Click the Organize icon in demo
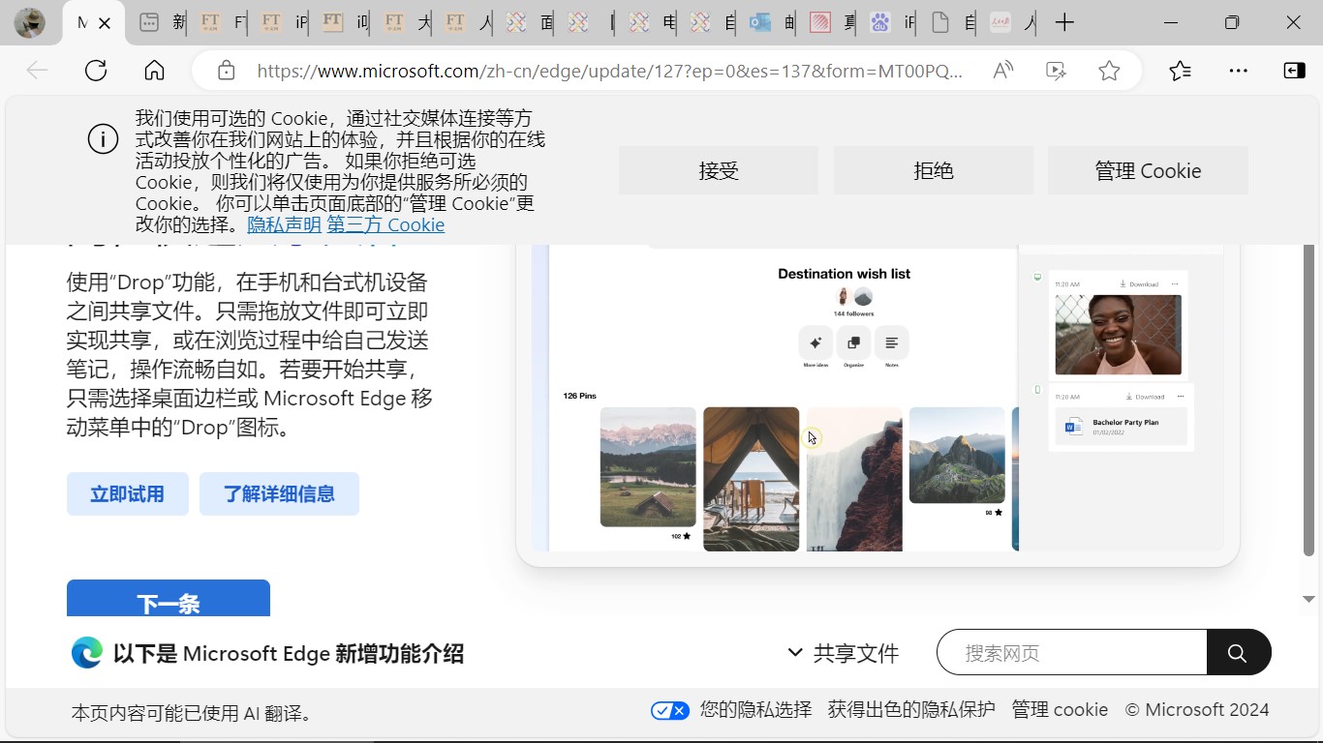Viewport: 1323px width, 743px height. click(853, 342)
